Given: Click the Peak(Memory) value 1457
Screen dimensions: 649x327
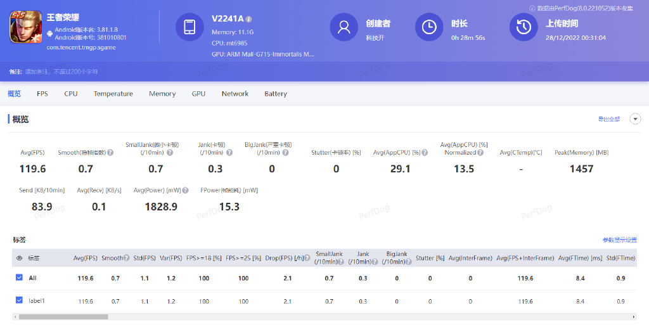Looking at the screenshot, I should [582, 169].
